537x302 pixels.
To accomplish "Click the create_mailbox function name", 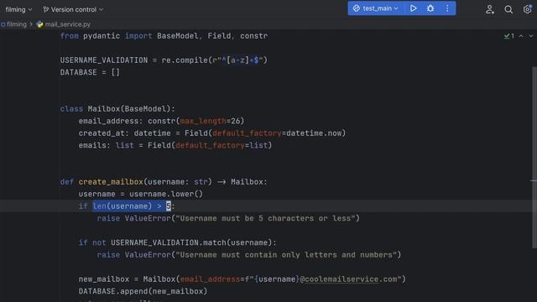I will coord(111,182).
